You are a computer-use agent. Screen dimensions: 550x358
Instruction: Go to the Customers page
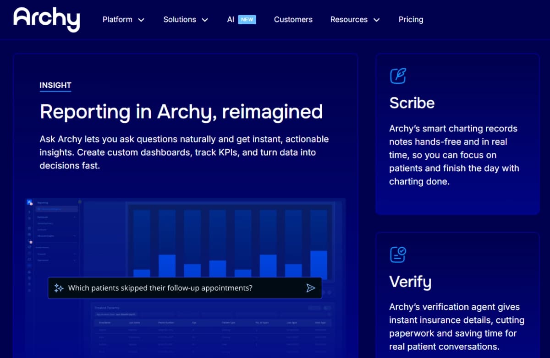coord(293,19)
